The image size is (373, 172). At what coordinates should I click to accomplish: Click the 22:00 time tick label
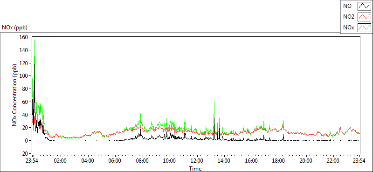[x=333, y=160]
